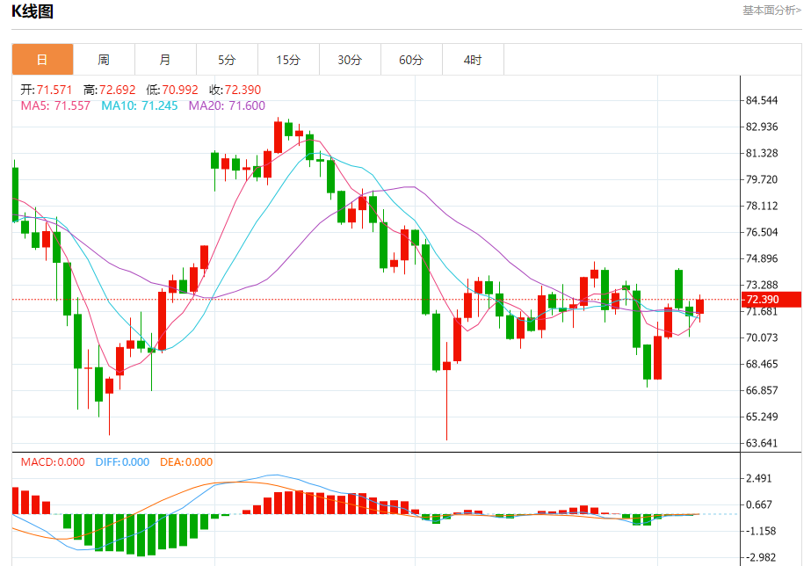Click the K线图 heading

pyautogui.click(x=33, y=11)
